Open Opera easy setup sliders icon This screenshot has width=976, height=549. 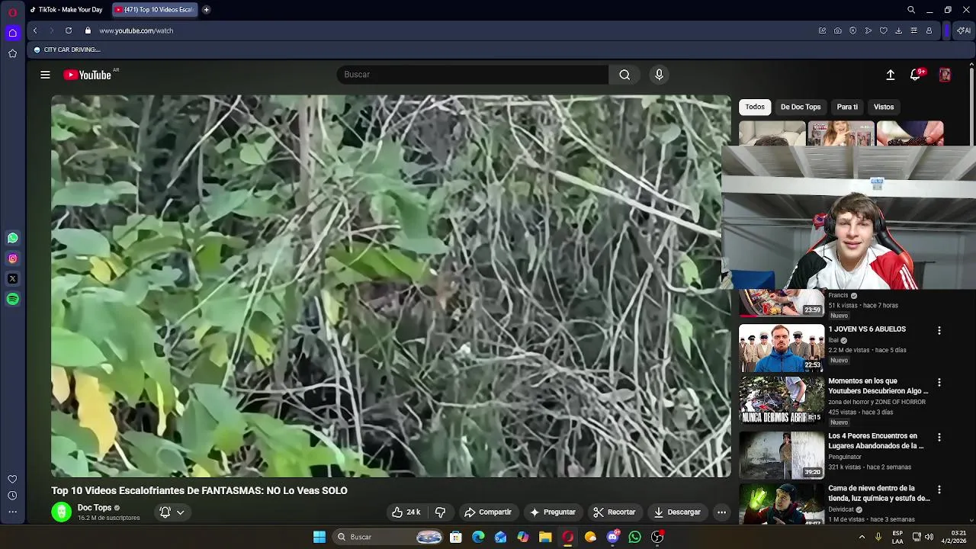point(914,30)
